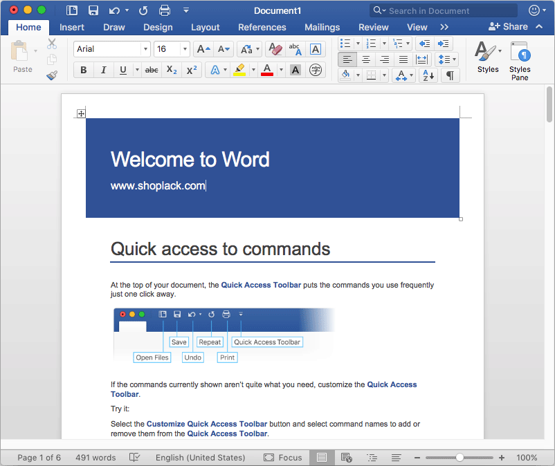Viewport: 555px width, 466px height.
Task: Click the Paste clipboard icon
Action: [x=19, y=51]
